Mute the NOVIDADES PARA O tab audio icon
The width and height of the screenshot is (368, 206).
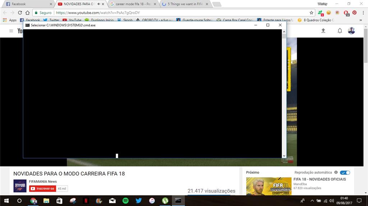[98, 4]
